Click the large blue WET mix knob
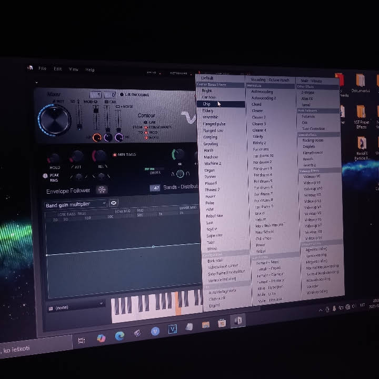379x379 pixels. click(55, 120)
